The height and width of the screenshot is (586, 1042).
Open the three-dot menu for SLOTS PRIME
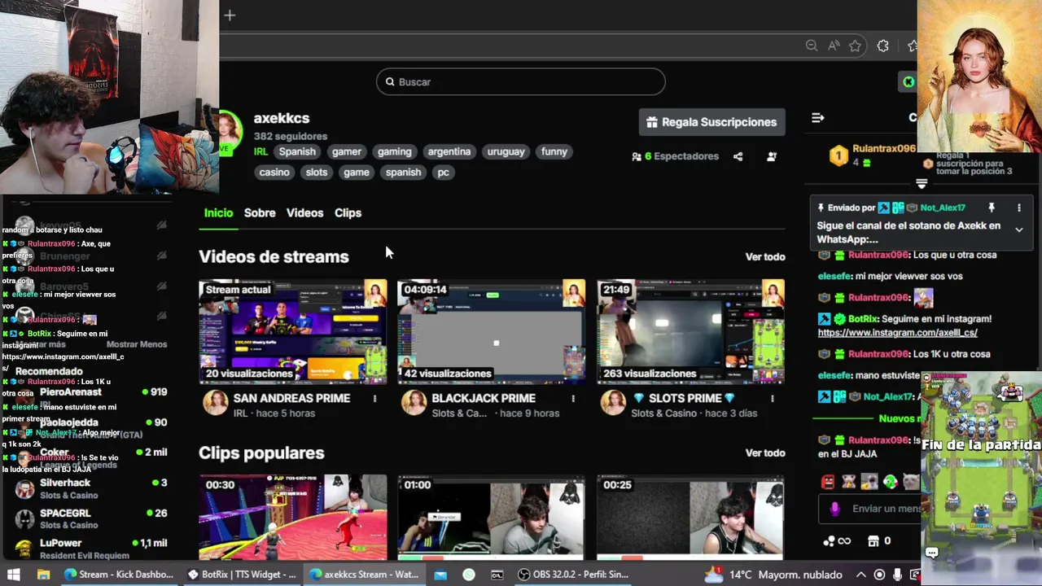point(772,399)
